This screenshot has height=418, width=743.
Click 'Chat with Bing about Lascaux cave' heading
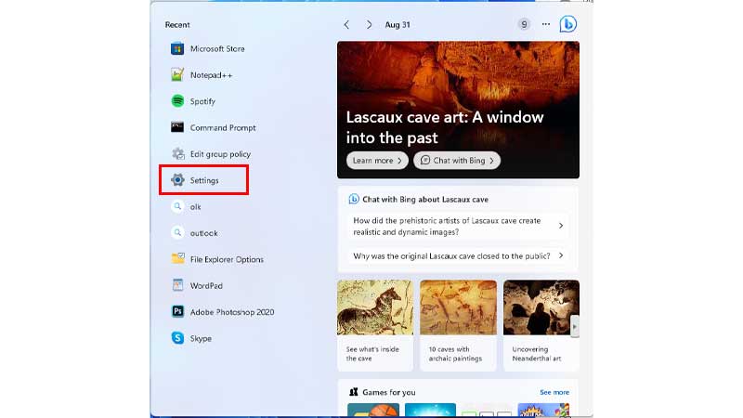coord(425,199)
